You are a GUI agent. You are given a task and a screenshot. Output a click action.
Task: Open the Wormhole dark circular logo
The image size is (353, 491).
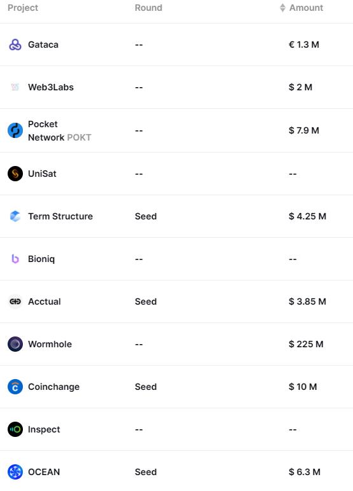click(x=15, y=344)
